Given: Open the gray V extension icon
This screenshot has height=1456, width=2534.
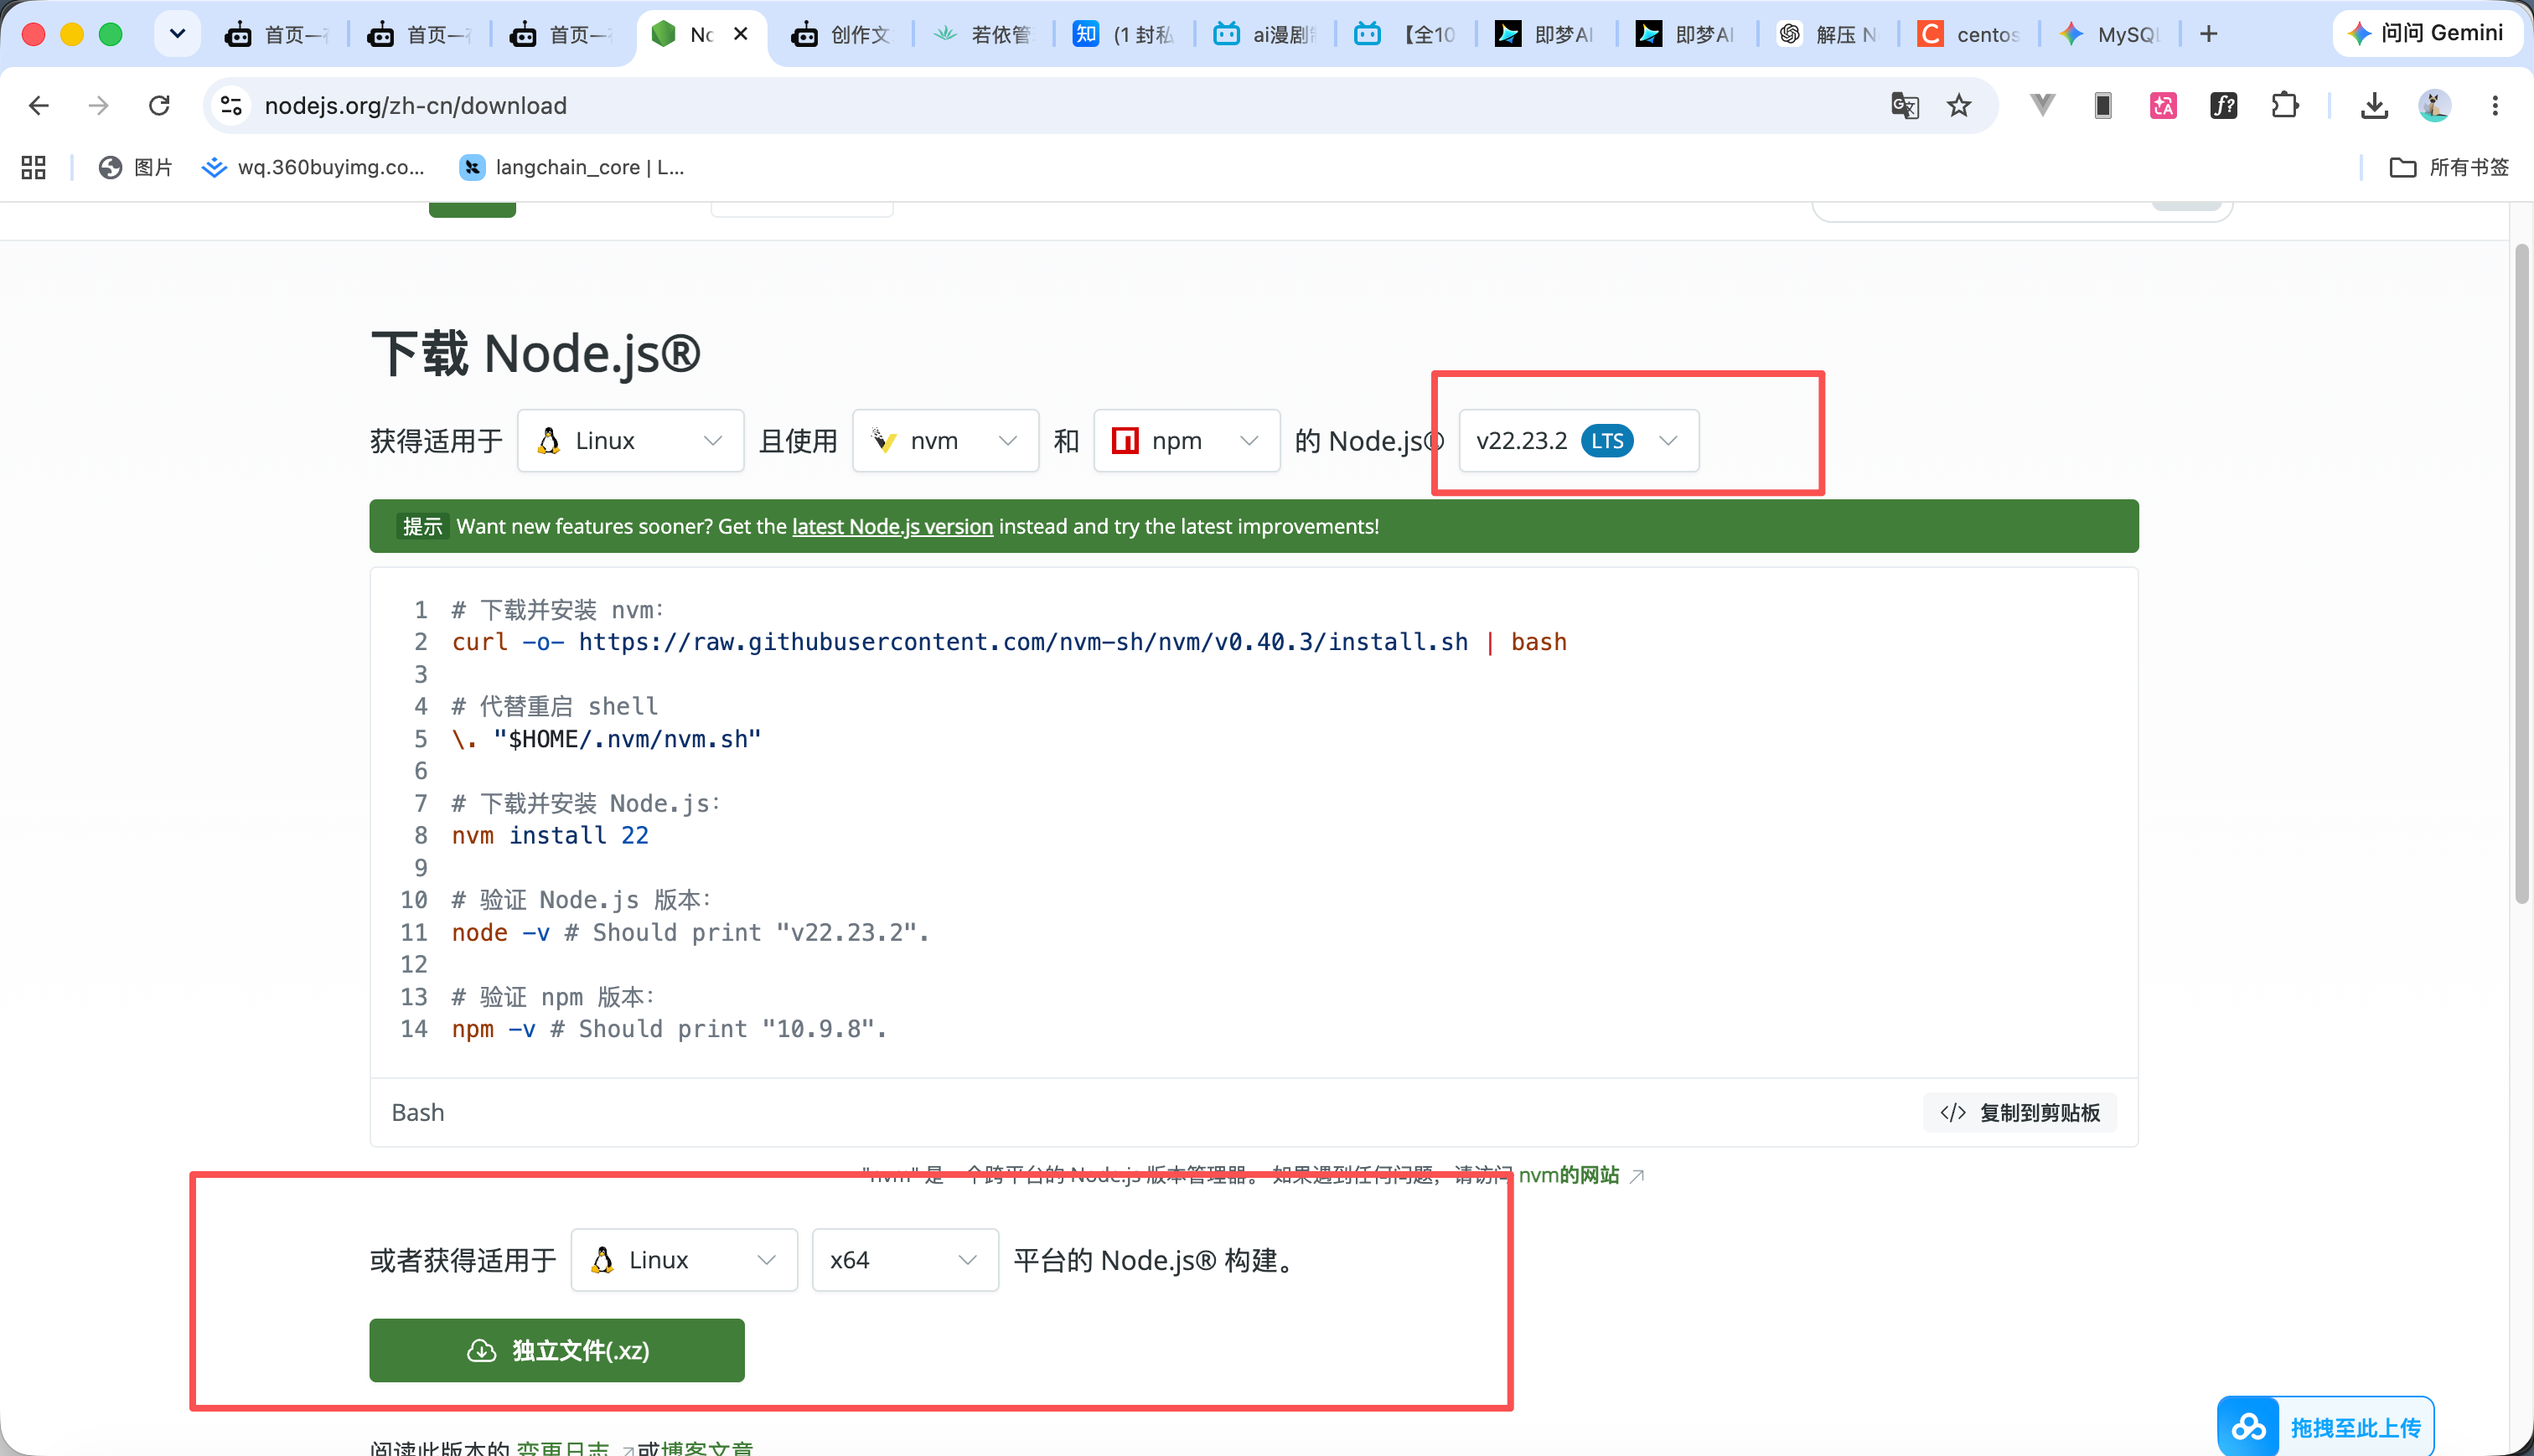Looking at the screenshot, I should click(x=2042, y=105).
